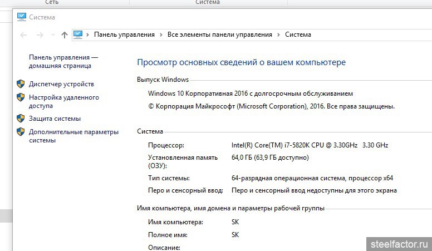Viewport: 432px width, 251px height.
Task: Open Все элементы панели управления breadcrumb
Action: pyautogui.click(x=219, y=35)
